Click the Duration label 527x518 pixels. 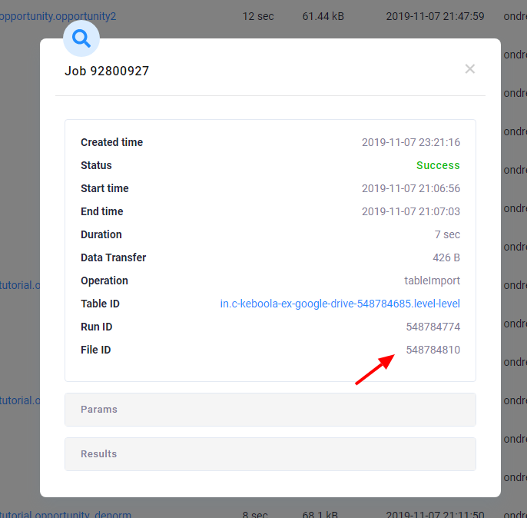(101, 234)
